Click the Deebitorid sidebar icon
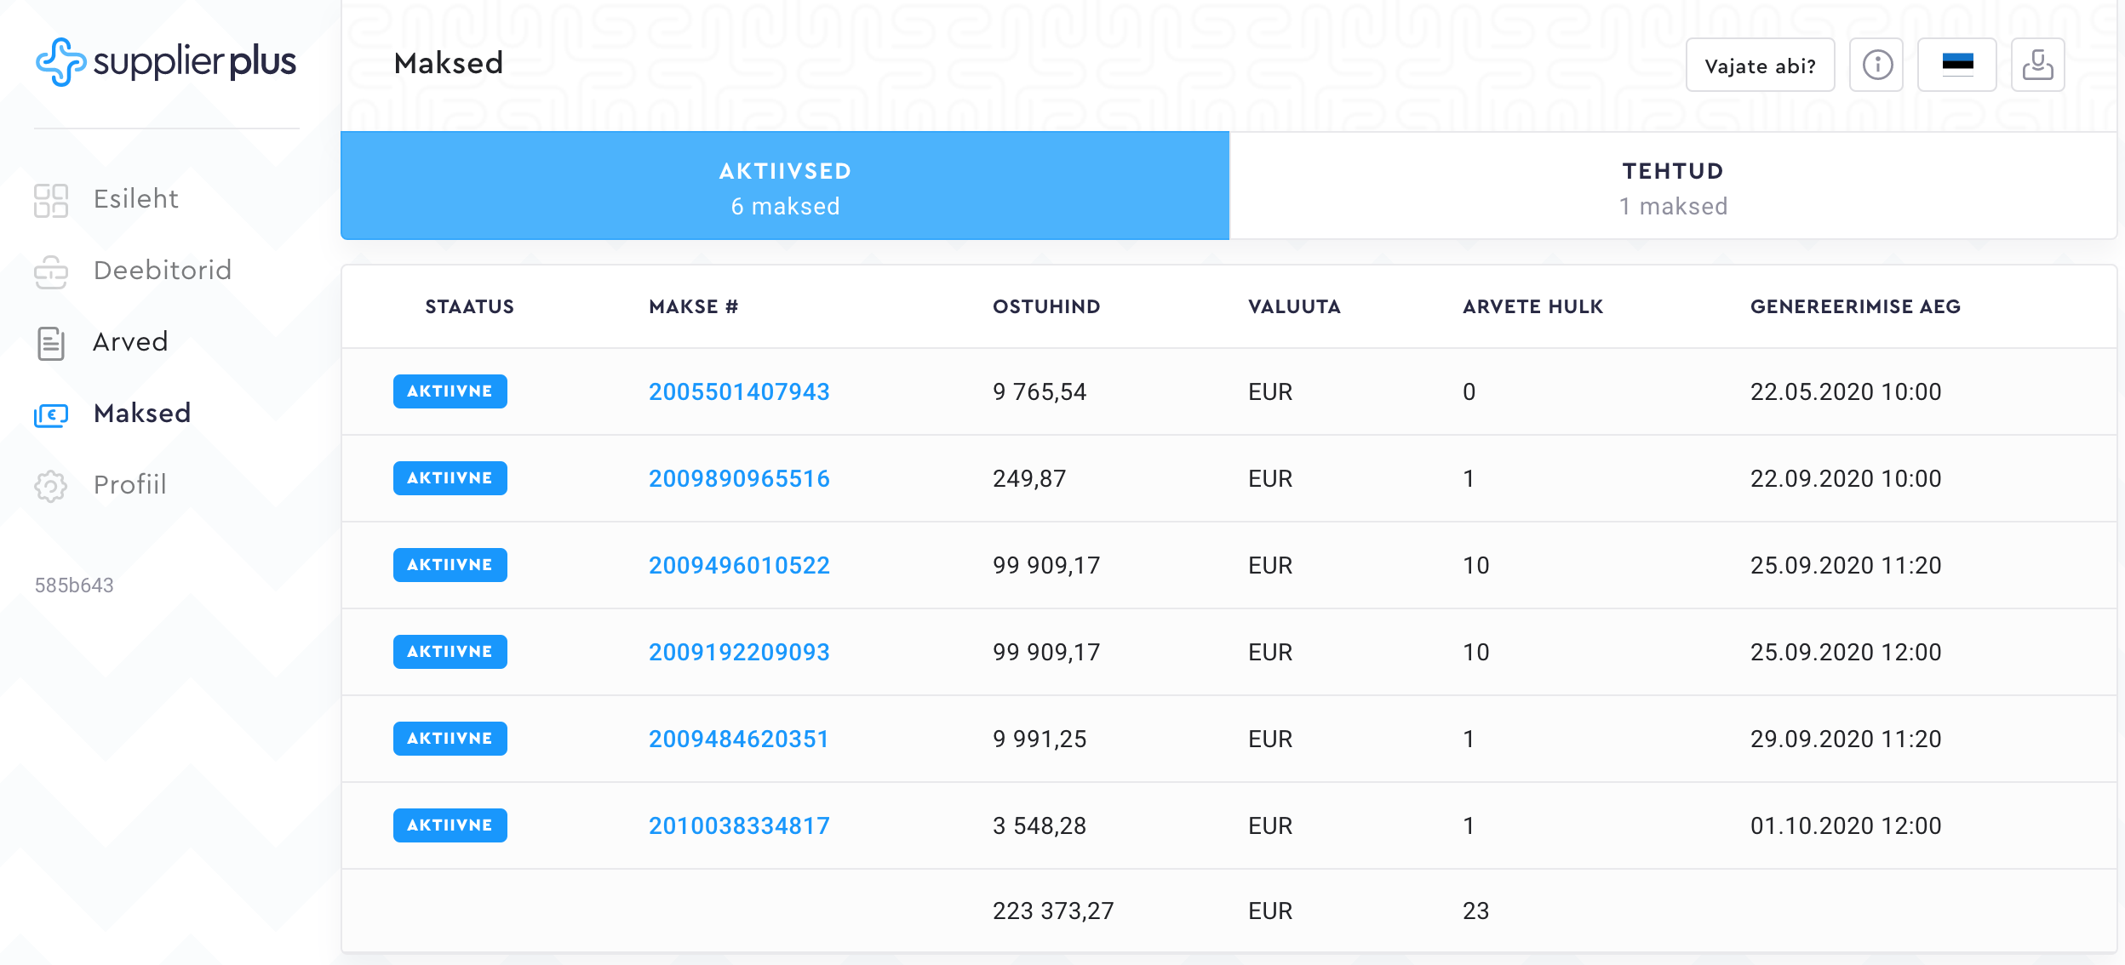 pos(50,271)
